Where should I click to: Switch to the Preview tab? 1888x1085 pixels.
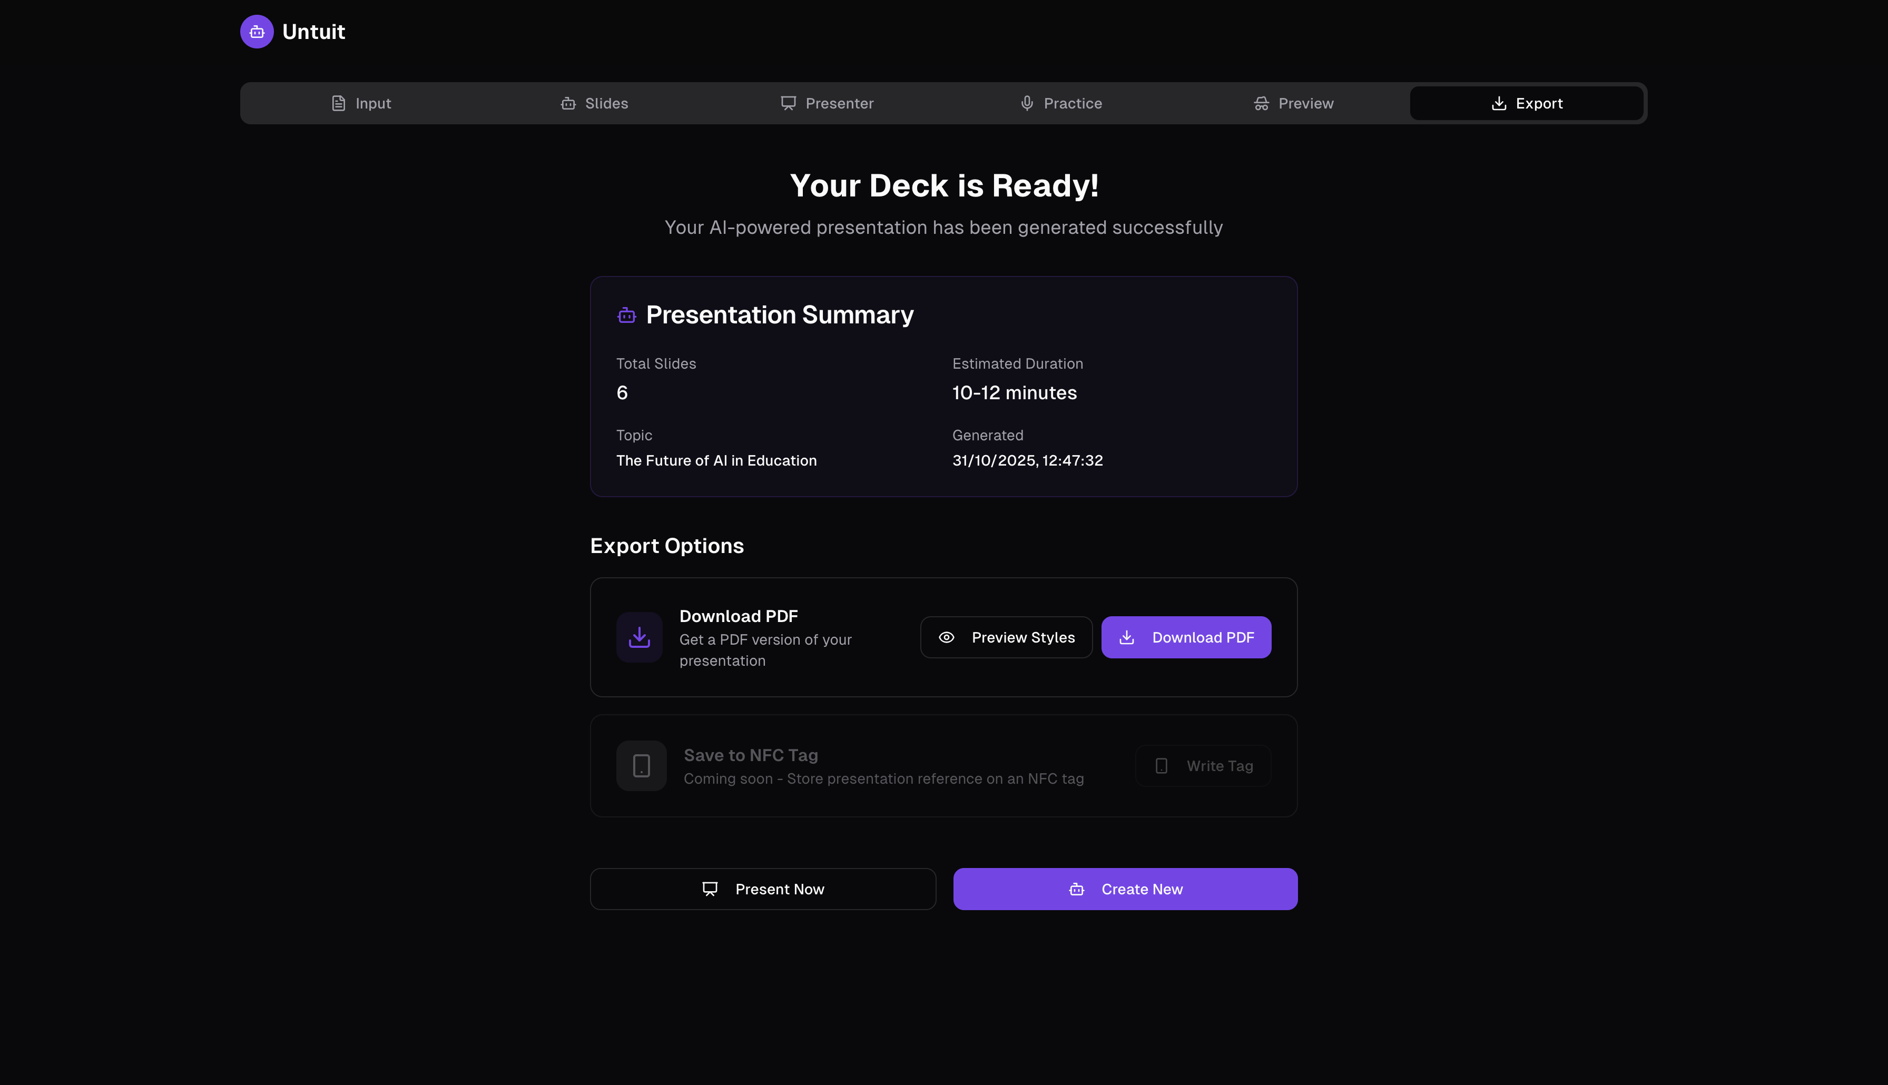point(1293,104)
